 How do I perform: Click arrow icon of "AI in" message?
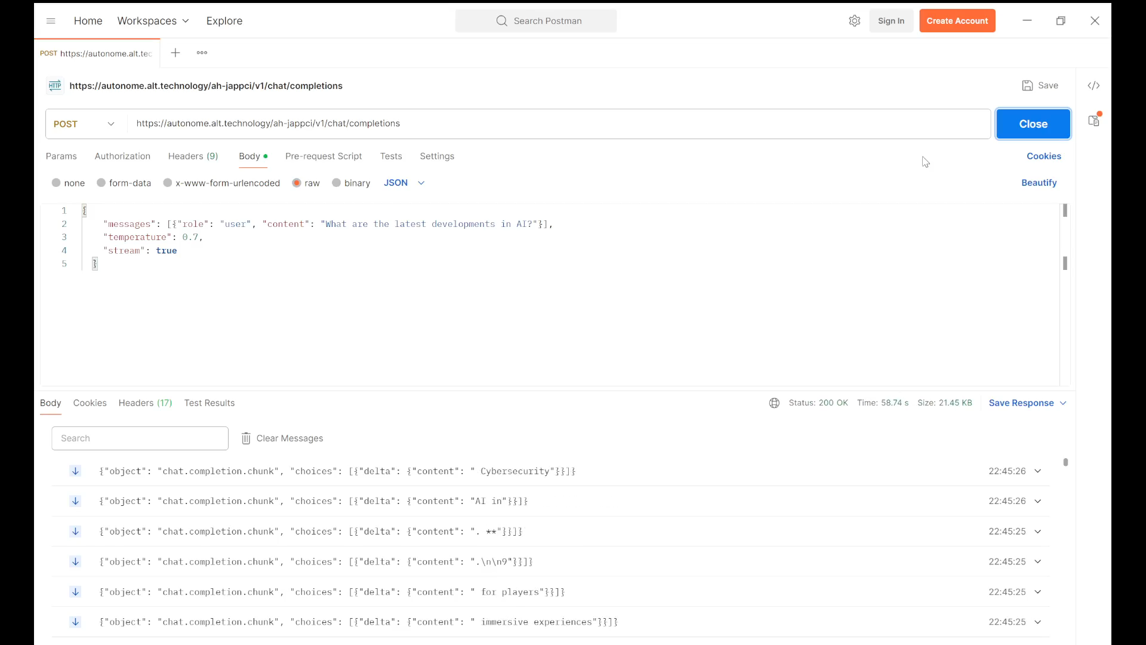(x=75, y=501)
